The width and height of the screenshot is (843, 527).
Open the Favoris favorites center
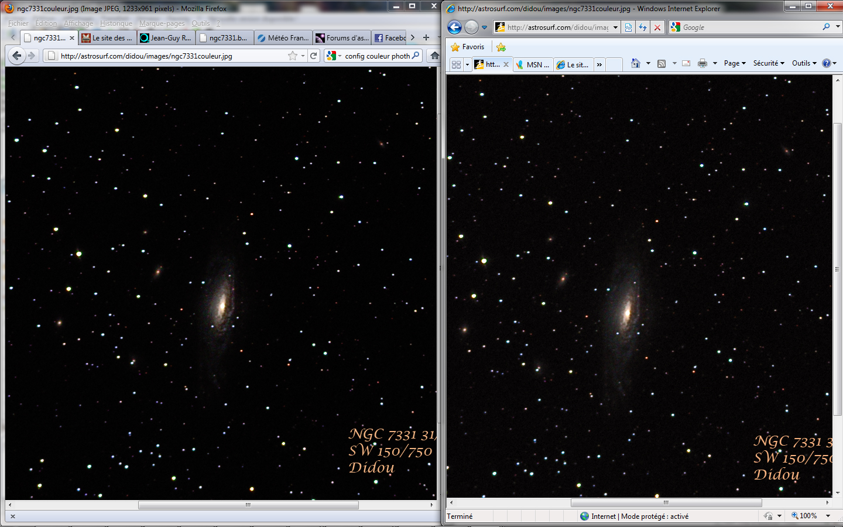tap(468, 47)
